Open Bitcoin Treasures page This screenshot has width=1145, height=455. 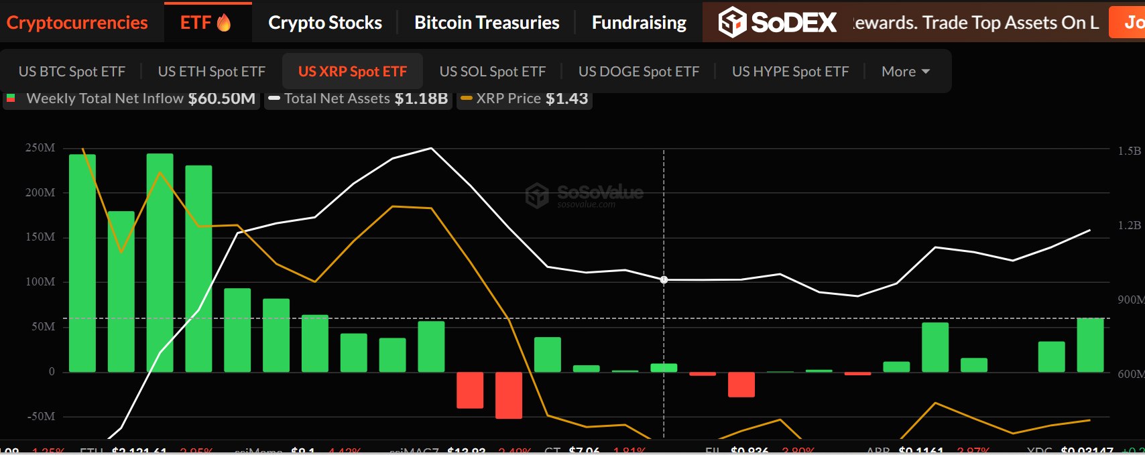coord(487,23)
